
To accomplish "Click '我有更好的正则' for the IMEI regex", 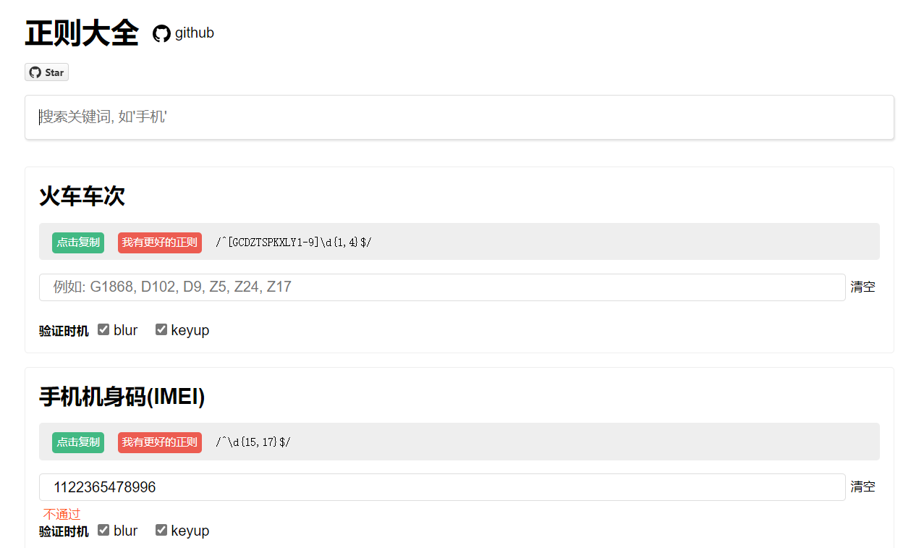I will point(159,442).
